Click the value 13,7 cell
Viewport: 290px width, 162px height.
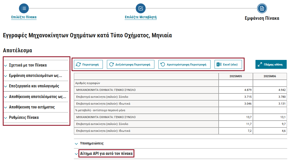click(236, 117)
